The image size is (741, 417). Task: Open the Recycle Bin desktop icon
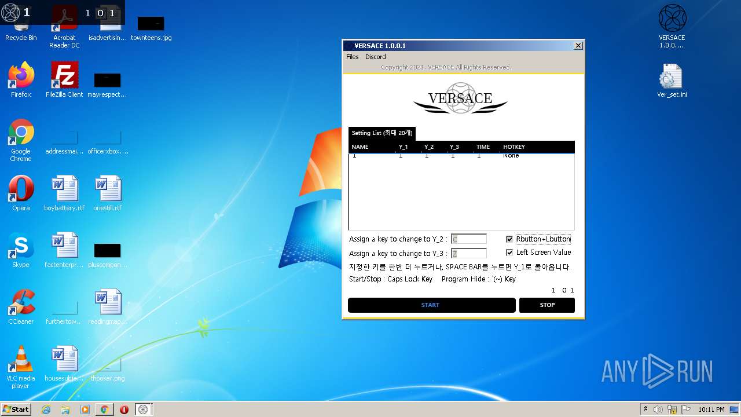(21, 26)
